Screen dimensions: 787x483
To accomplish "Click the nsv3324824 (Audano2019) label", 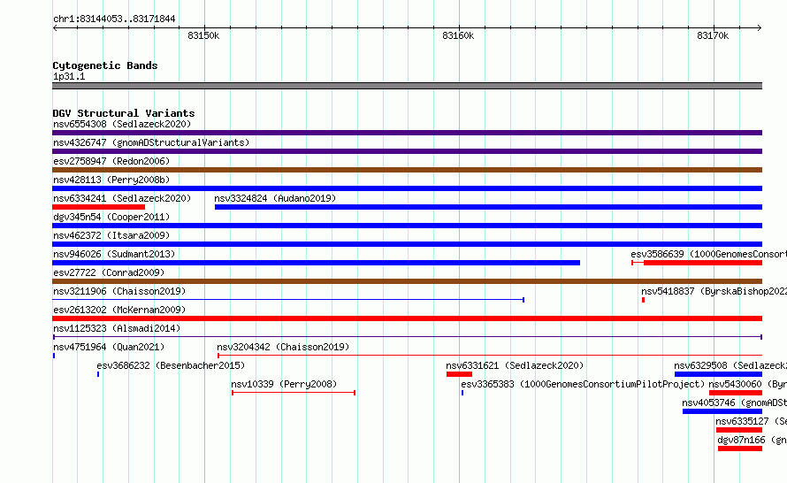I will tap(275, 198).
